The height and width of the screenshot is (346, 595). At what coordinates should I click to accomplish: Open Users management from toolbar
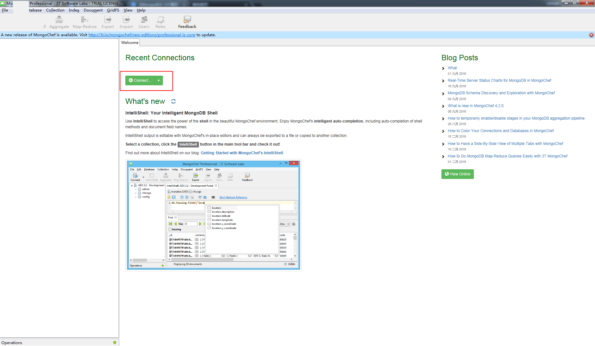click(144, 22)
